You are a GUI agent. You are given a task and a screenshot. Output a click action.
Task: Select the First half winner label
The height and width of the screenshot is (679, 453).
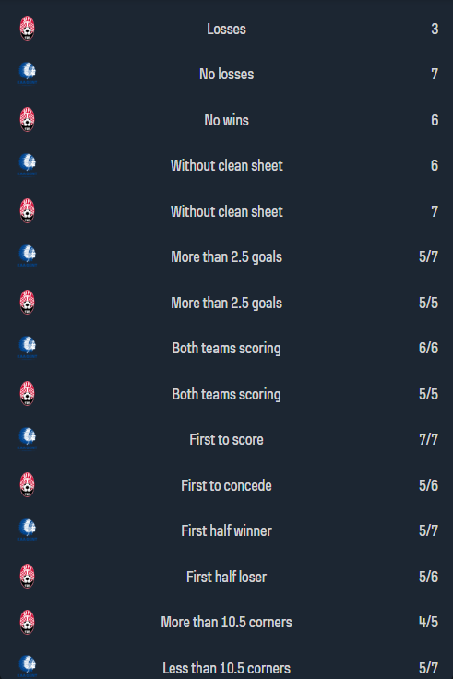pyautogui.click(x=227, y=530)
